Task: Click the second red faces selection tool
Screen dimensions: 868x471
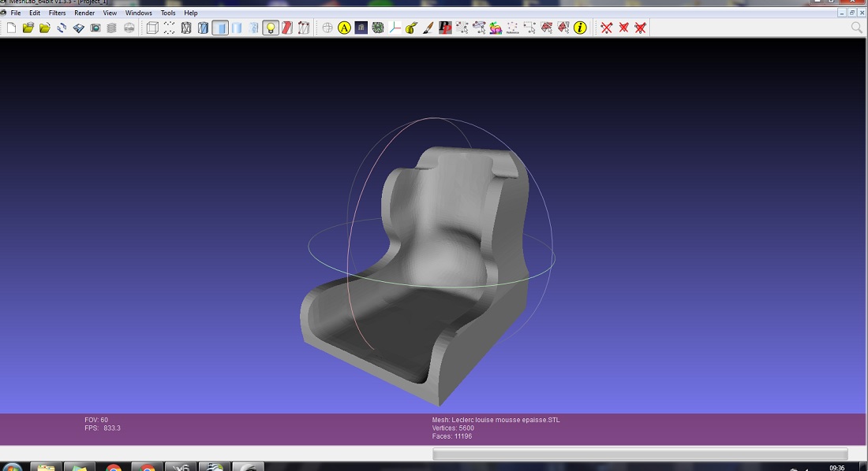Action: point(563,28)
